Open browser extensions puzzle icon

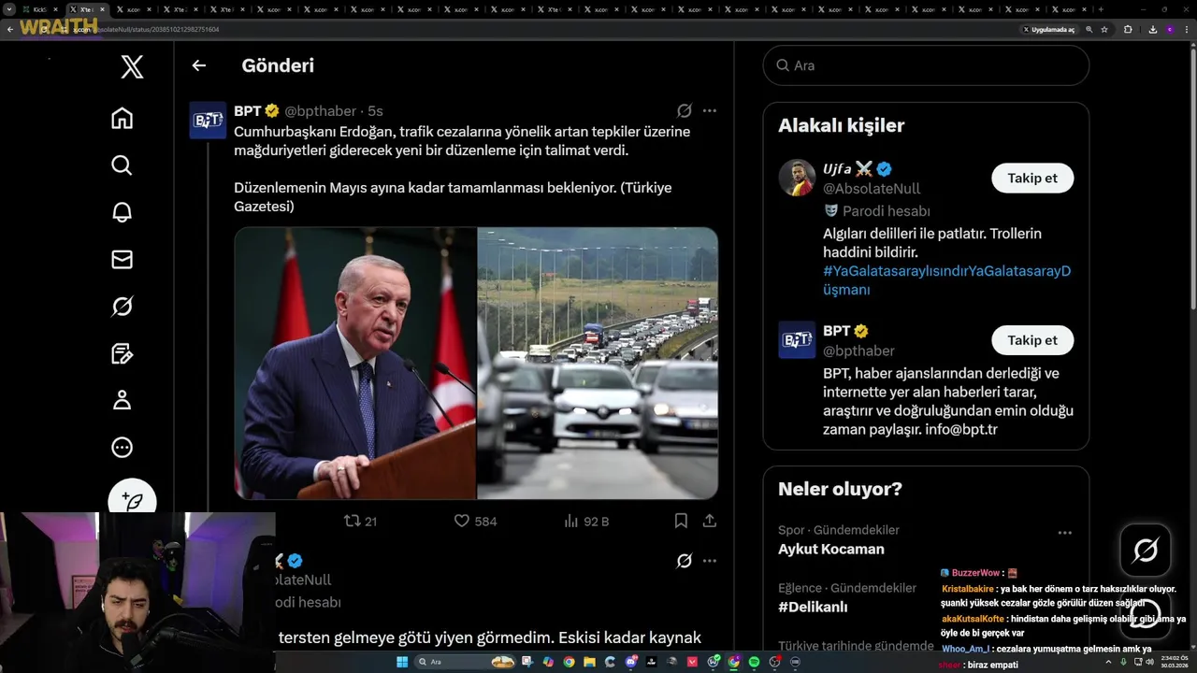coord(1128,29)
